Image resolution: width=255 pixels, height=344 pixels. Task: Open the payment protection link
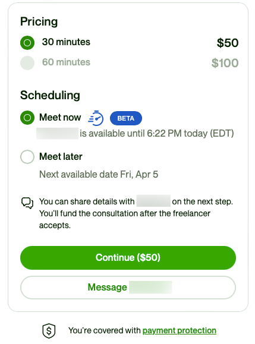point(180,330)
